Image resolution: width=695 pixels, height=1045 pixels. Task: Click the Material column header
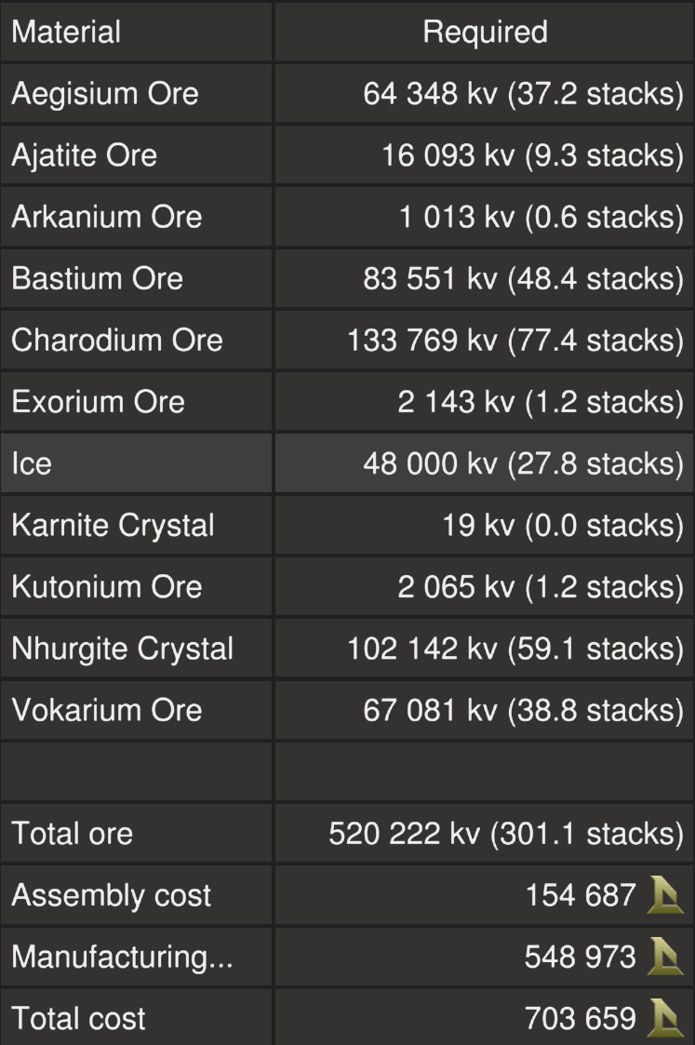tap(66, 33)
